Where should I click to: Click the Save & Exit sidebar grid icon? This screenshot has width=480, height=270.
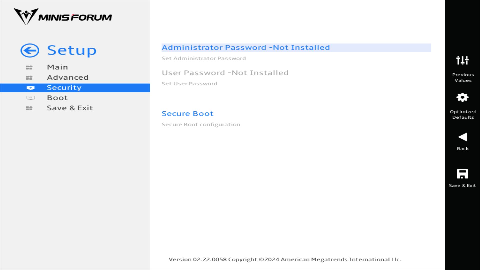tap(29, 108)
